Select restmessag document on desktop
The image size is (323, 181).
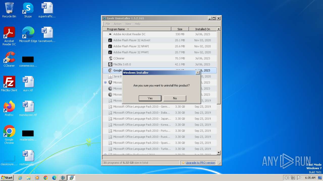coord(28,158)
